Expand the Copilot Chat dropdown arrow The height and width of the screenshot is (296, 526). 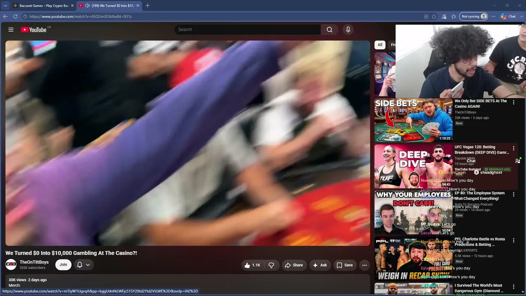coord(521,16)
